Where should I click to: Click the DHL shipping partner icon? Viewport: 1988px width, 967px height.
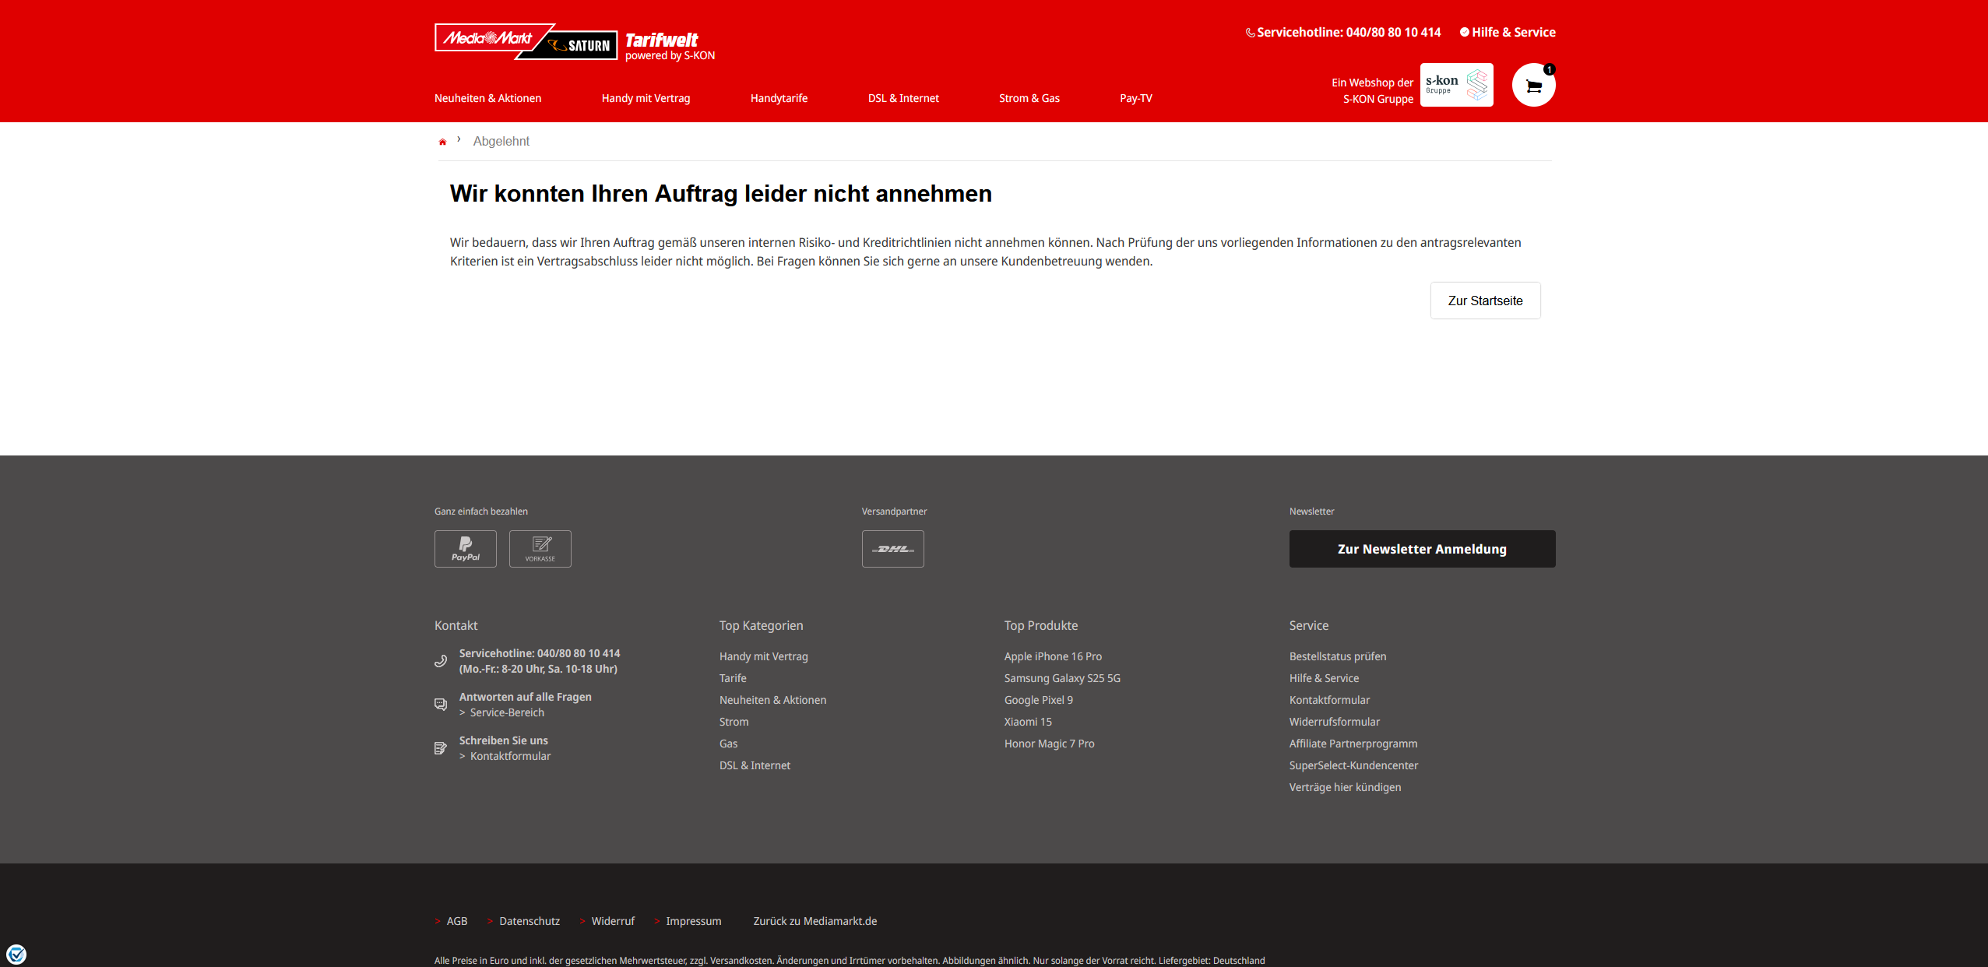(892, 549)
